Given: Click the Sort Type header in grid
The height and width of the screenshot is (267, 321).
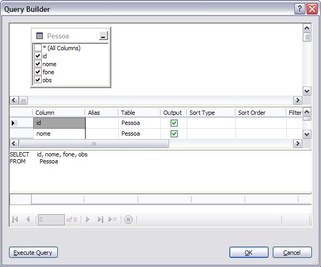Looking at the screenshot, I should click(211, 113).
